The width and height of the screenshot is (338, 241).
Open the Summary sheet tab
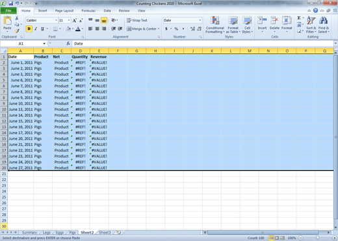29,233
